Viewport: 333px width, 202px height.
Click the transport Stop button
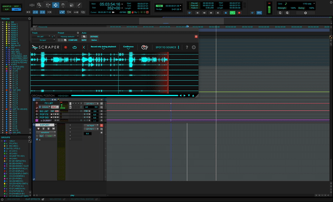coord(225,12)
